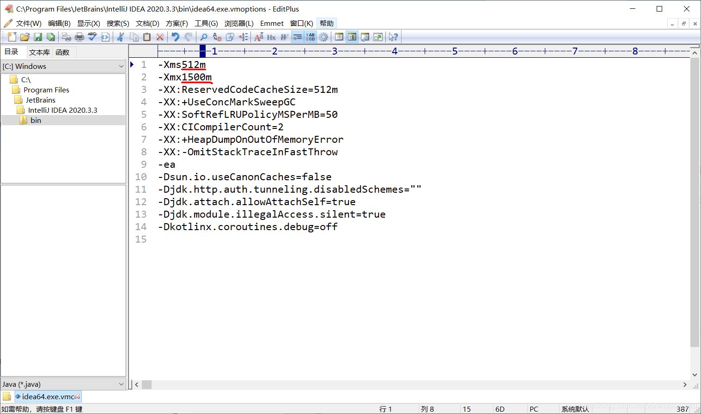Screen dimensions: 701x414
Task: Click the Print icon
Action: (79, 37)
